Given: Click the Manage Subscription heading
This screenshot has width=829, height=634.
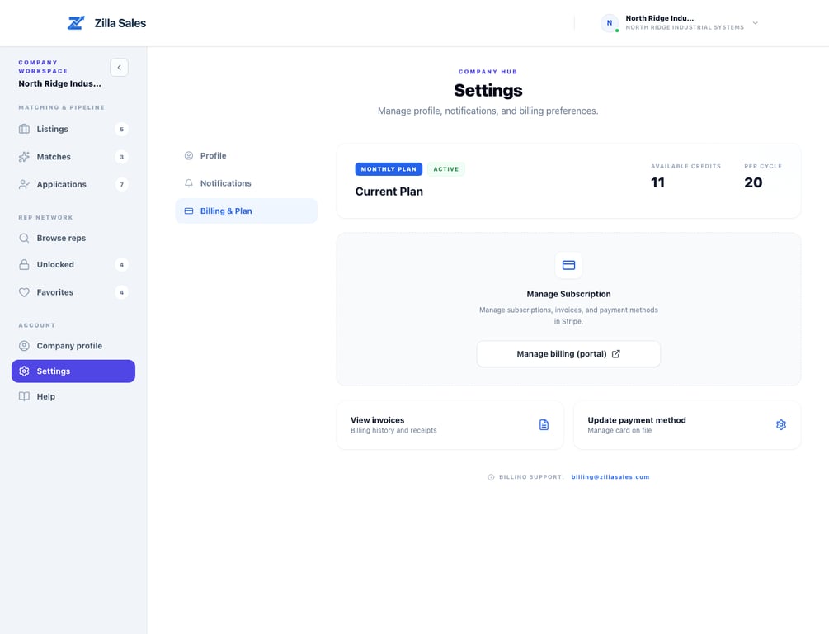Looking at the screenshot, I should pyautogui.click(x=568, y=294).
